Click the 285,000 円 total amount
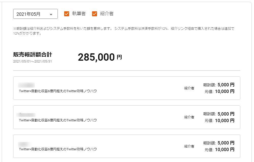254x162 pixels. (x=100, y=57)
